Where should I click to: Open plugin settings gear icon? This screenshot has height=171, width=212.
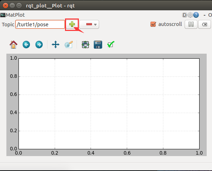click(x=190, y=15)
